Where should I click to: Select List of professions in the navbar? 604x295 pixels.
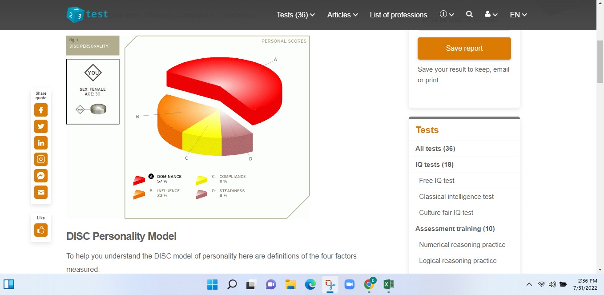click(x=398, y=15)
